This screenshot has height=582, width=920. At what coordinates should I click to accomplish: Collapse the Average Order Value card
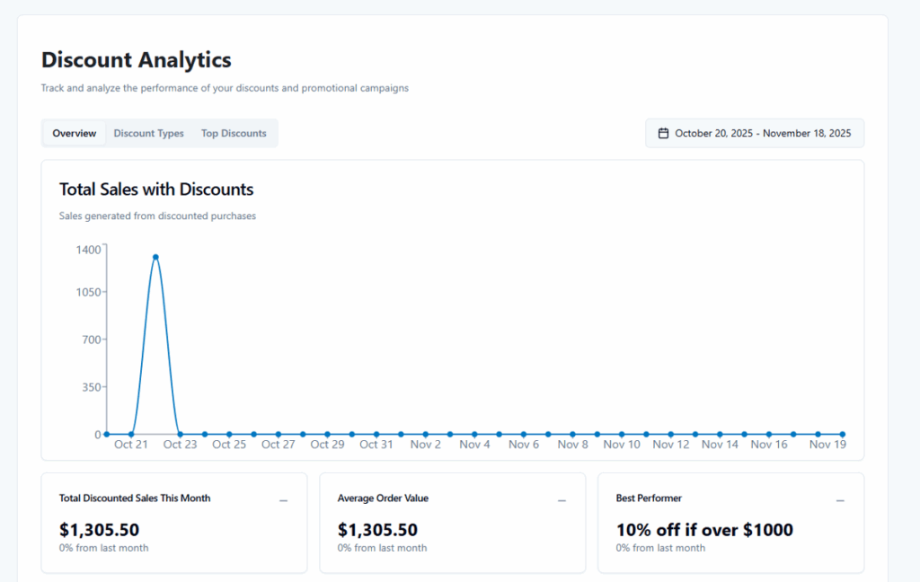point(562,499)
